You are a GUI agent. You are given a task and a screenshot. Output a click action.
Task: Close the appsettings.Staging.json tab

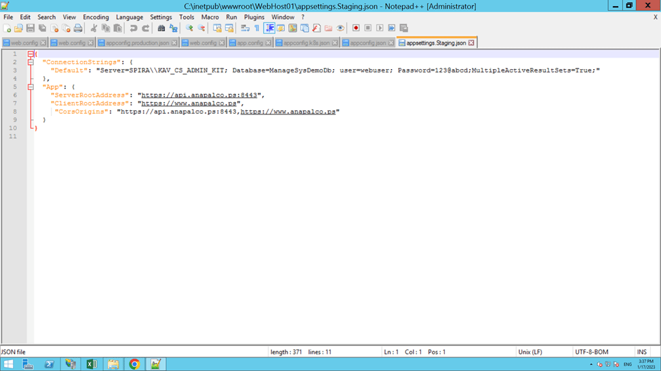coord(471,43)
